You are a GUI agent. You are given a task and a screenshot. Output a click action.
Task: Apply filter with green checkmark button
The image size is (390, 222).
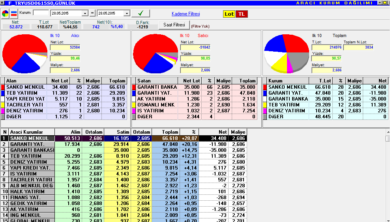point(141,13)
